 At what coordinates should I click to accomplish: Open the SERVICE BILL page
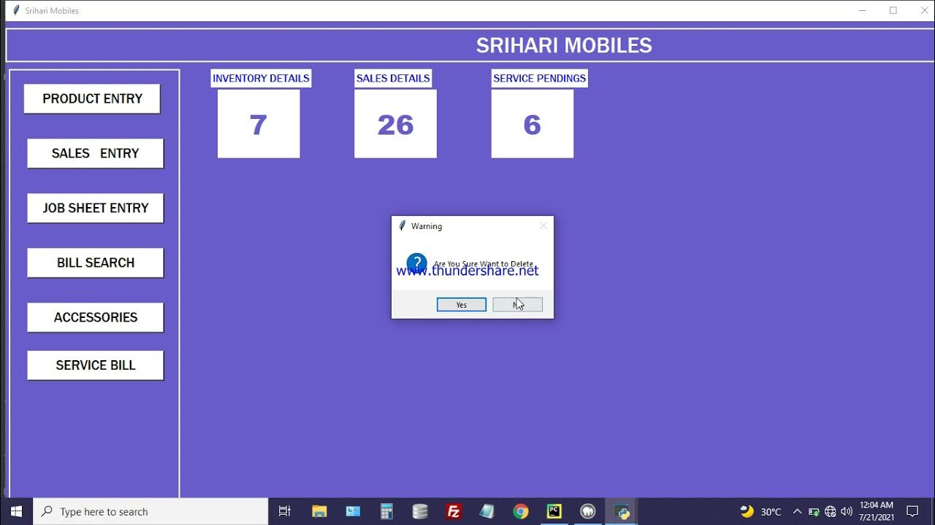tap(95, 365)
